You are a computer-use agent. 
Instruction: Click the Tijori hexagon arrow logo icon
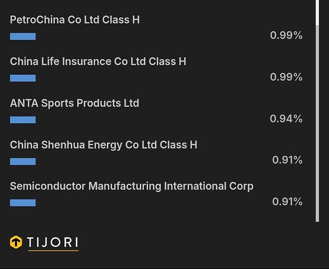click(16, 242)
